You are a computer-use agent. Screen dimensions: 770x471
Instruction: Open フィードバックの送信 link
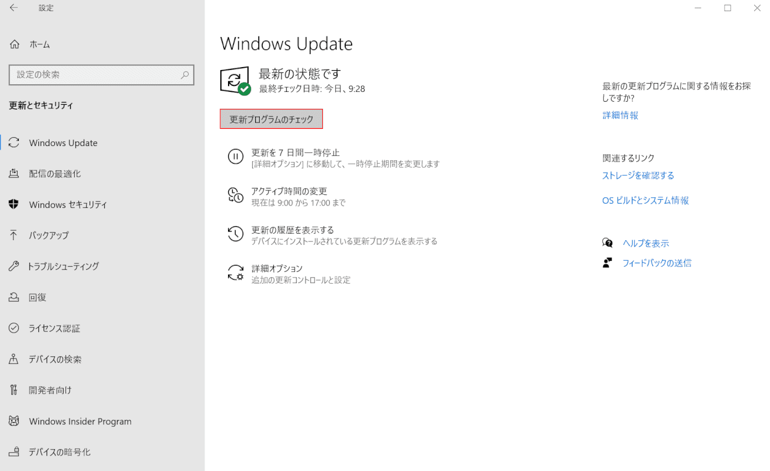(657, 263)
